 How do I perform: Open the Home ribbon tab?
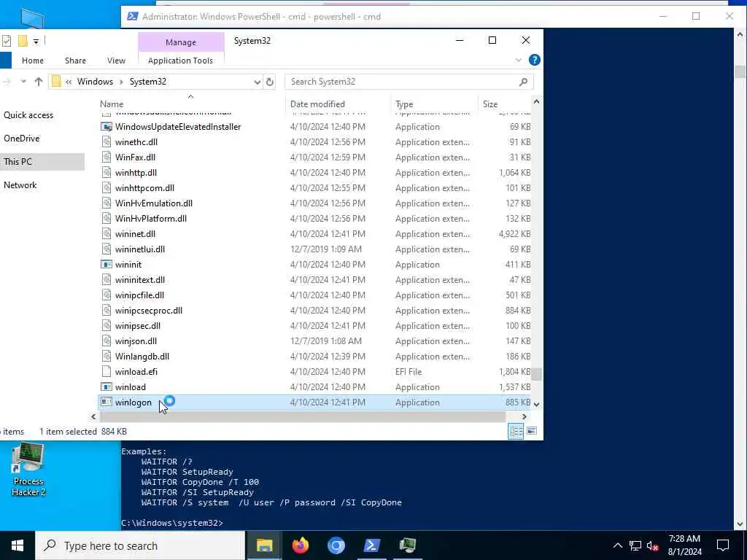(32, 61)
